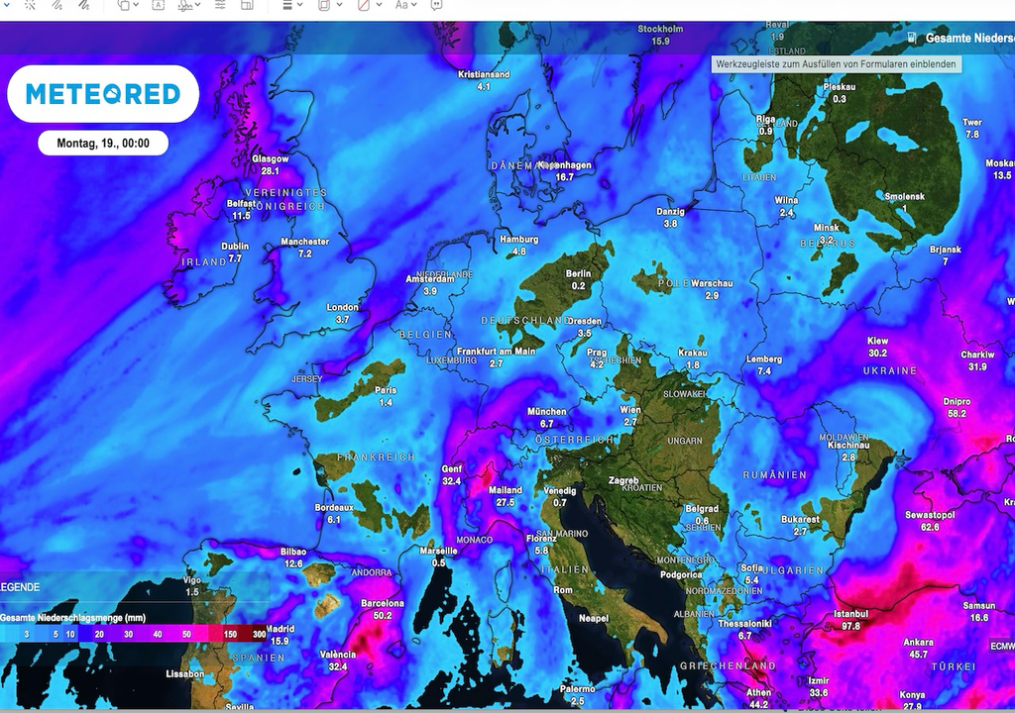Click the Amsterdam 3.9 map label
This screenshot has height=713, width=1015.
pos(430,285)
